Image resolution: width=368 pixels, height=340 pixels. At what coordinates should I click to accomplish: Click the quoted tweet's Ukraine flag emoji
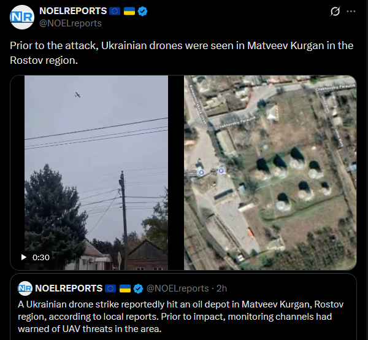pyautogui.click(x=125, y=288)
